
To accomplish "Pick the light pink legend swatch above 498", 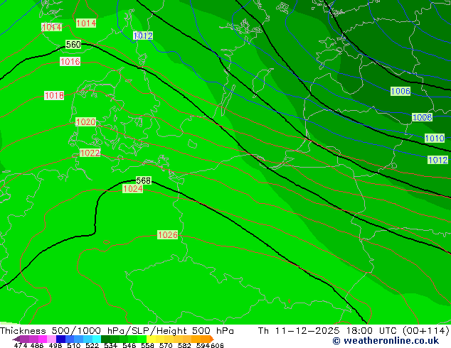I will 51,339.
